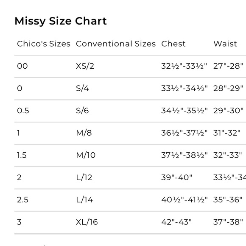Click the Chest column header
The height and width of the screenshot is (246, 246).
(173, 44)
